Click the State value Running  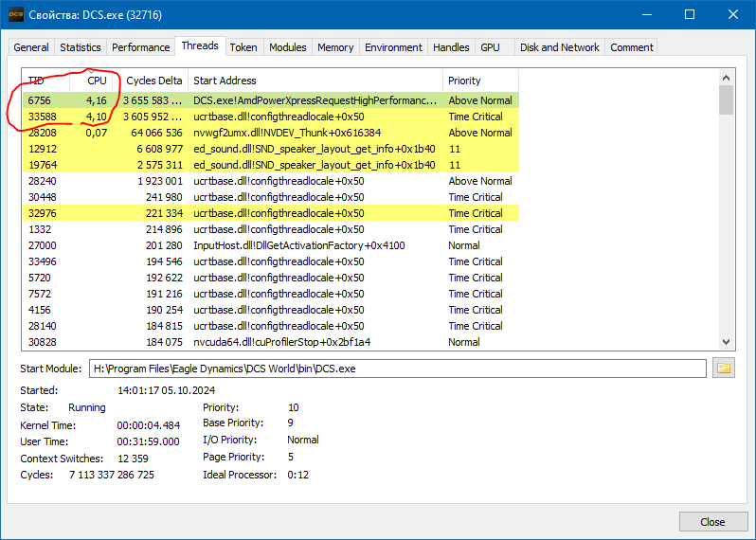pyautogui.click(x=87, y=407)
